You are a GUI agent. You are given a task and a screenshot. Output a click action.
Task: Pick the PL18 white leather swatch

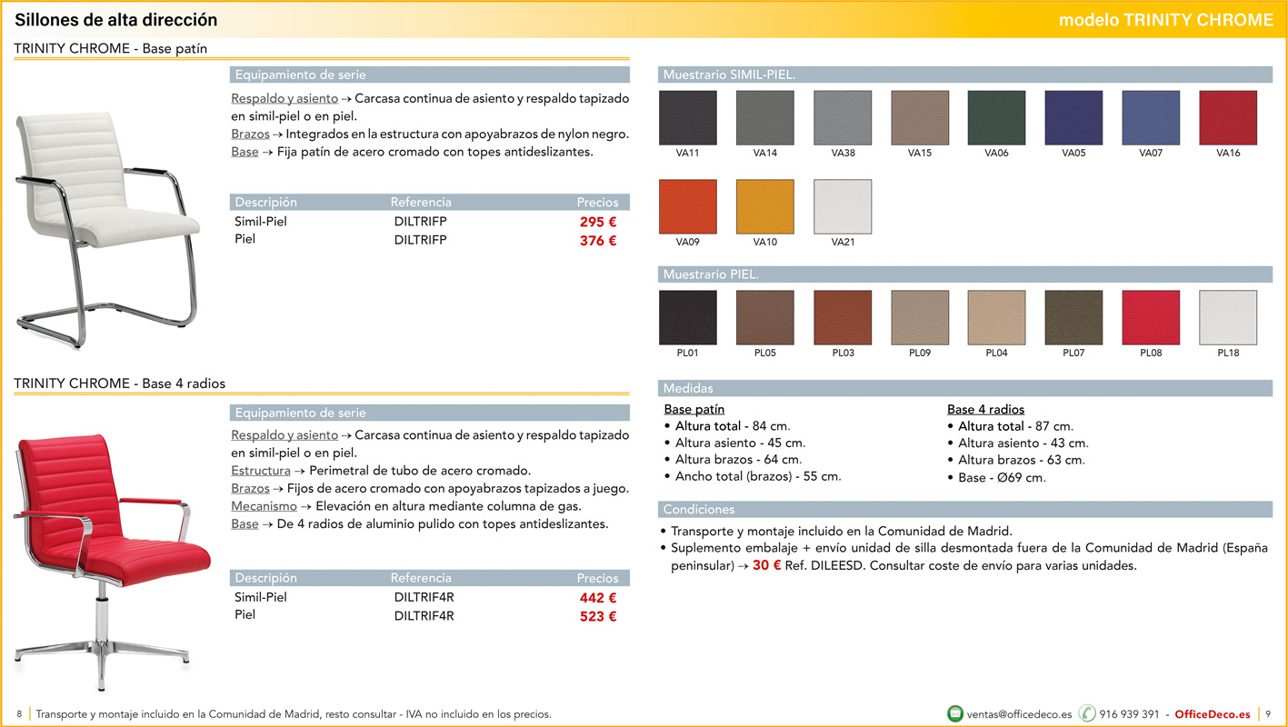click(x=1228, y=318)
